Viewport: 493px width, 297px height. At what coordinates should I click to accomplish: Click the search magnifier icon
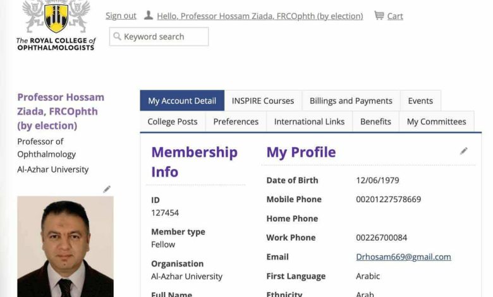117,37
